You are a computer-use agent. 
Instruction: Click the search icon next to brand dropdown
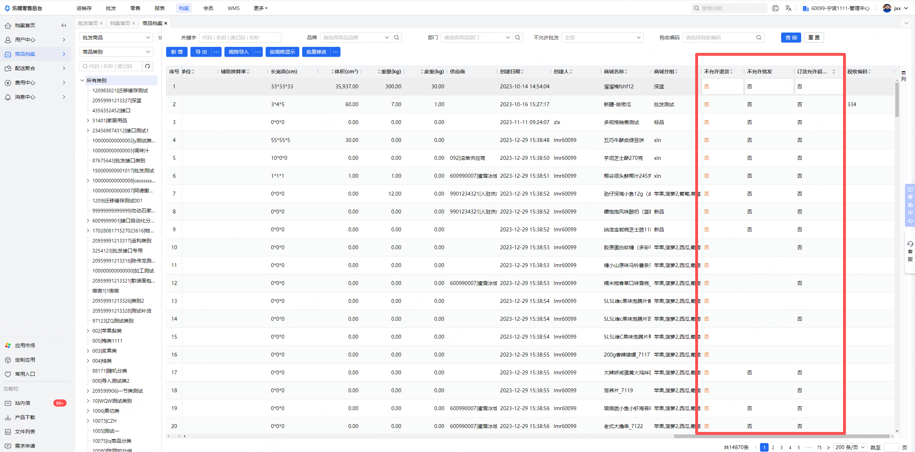[x=397, y=38]
